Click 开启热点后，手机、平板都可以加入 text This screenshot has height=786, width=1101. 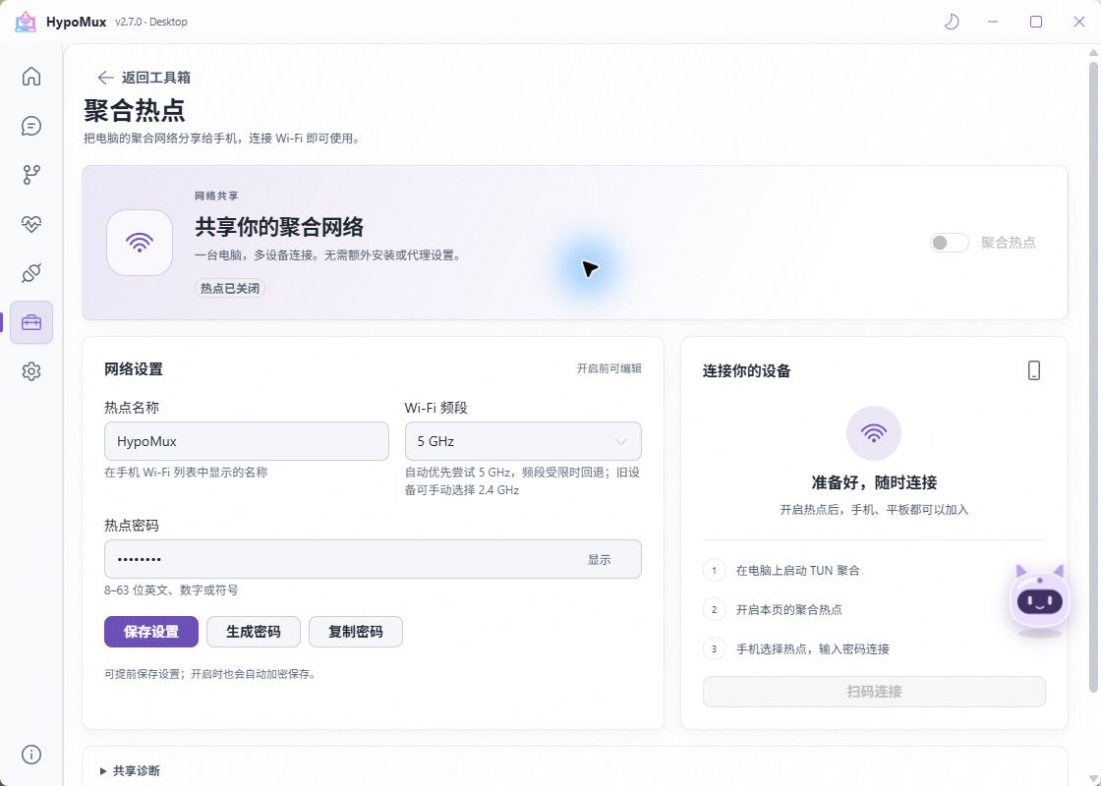click(874, 510)
